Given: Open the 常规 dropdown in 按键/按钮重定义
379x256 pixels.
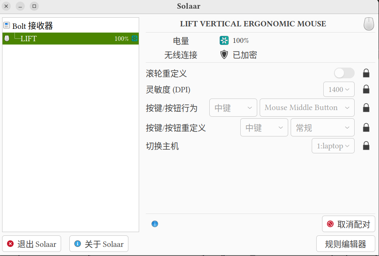Looking at the screenshot, I should click(x=322, y=127).
